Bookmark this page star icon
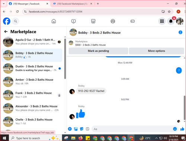The image size is (186, 141). tap(169, 12)
